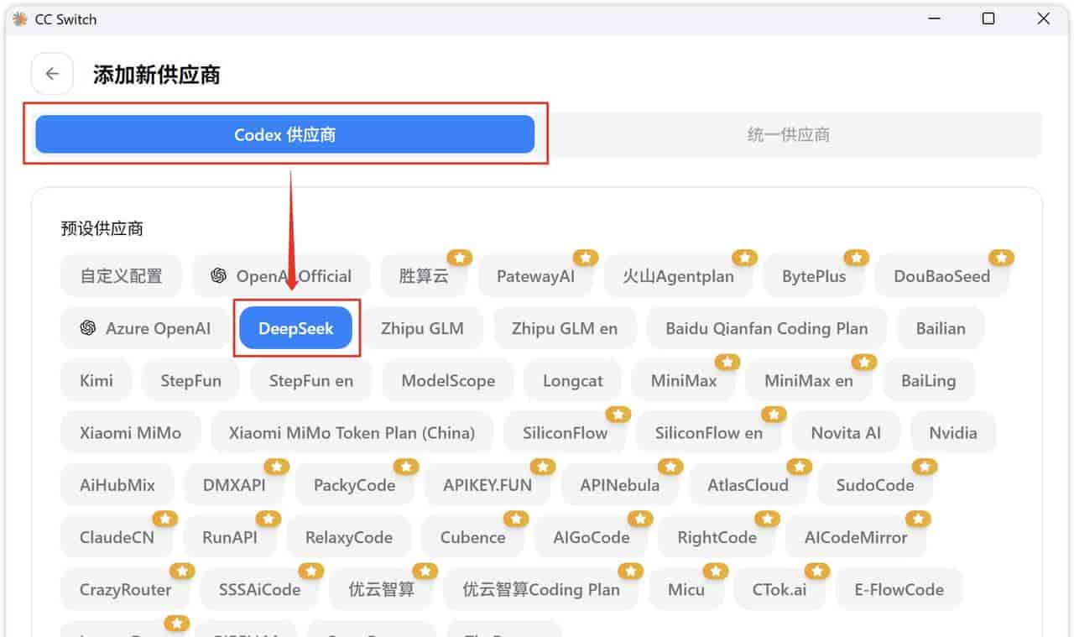
Task: Pick the SudoCode provider
Action: pos(875,485)
